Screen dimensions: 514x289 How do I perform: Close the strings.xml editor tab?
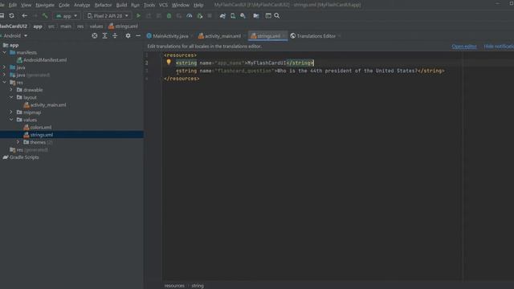coord(284,36)
